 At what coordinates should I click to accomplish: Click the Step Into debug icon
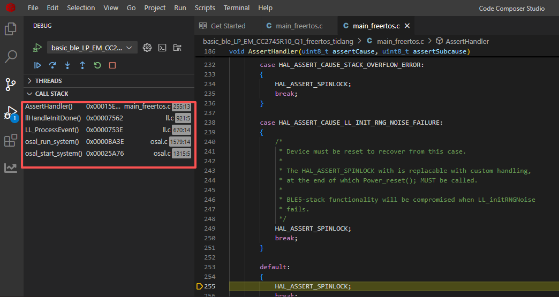pos(67,65)
